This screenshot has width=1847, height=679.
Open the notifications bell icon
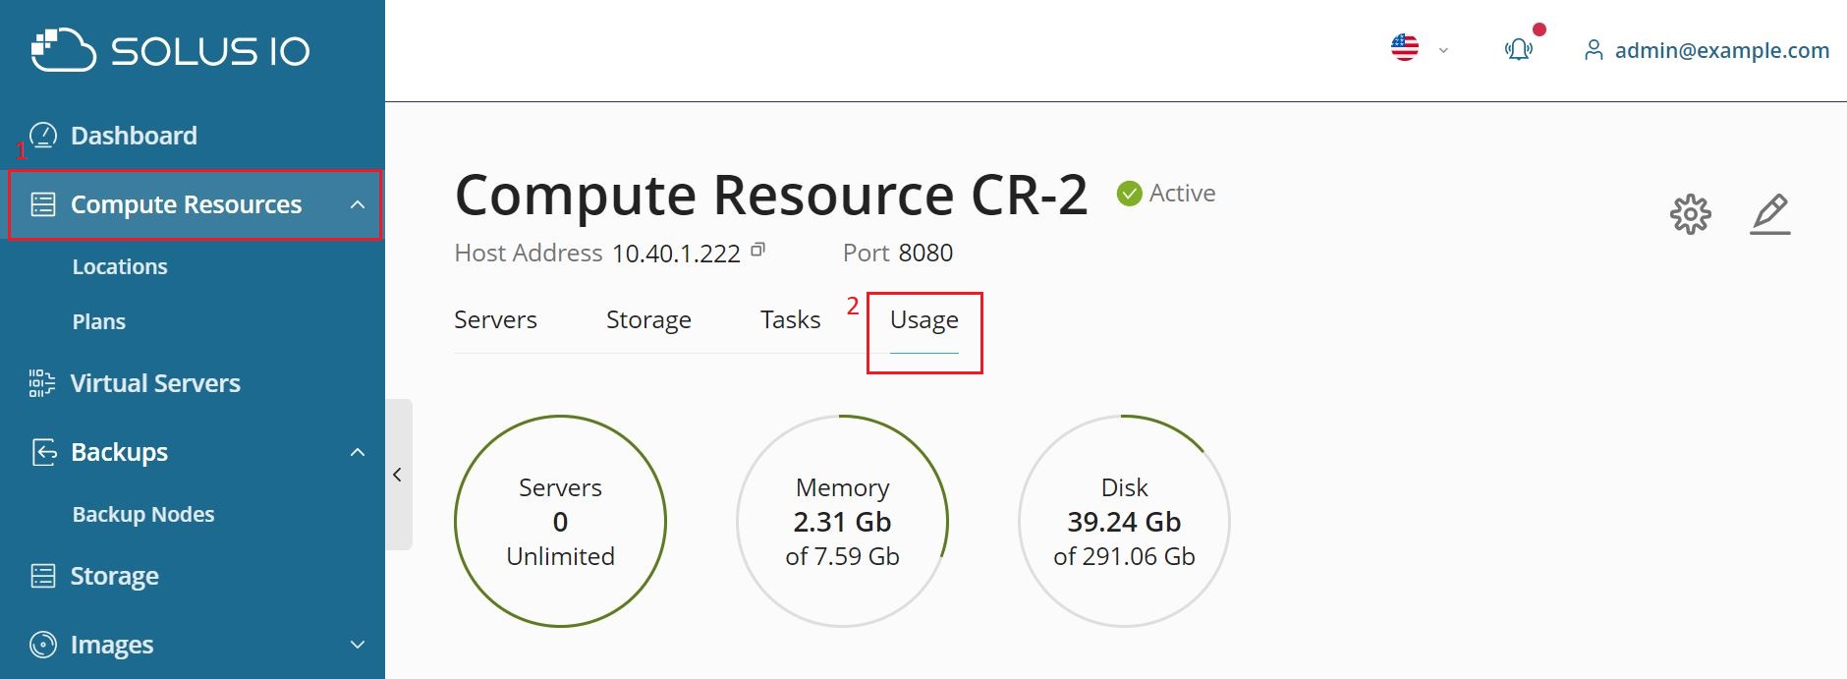coord(1518,49)
